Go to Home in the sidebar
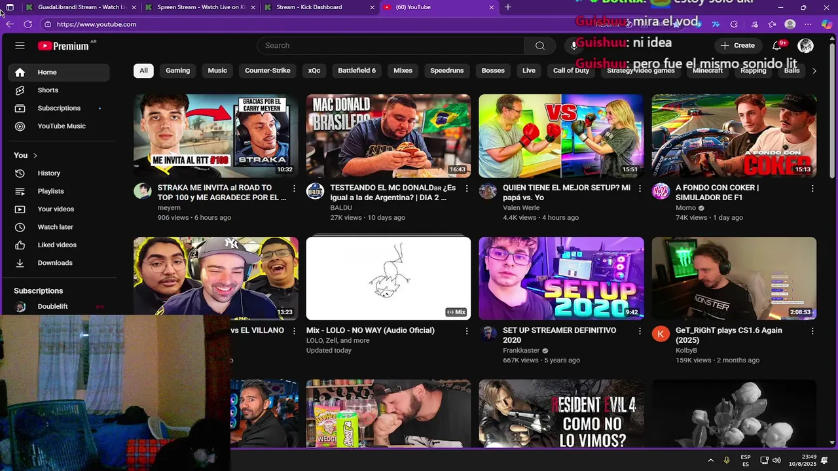 [59, 72]
